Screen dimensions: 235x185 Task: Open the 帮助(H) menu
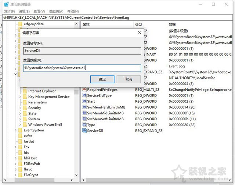73,11
